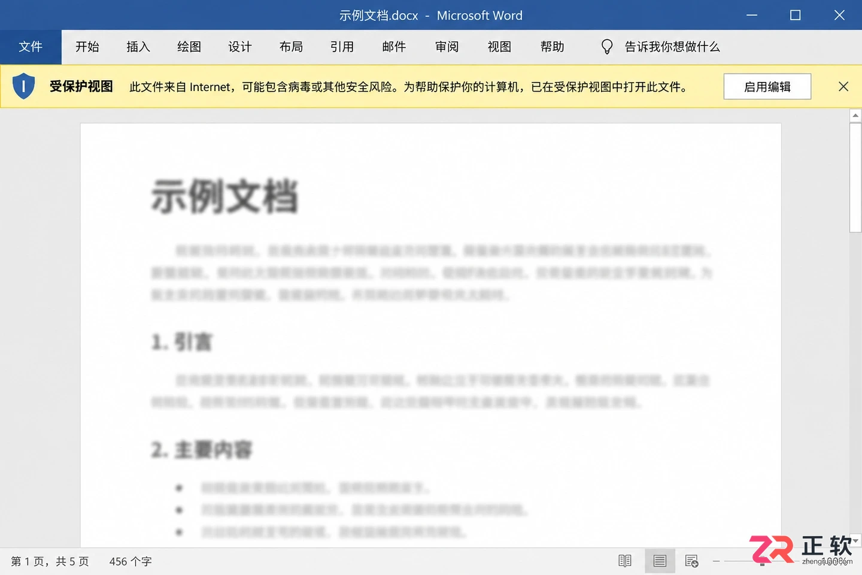Screen dimensions: 862x575
Task: Switch to Read Mode view icon
Action: (625, 561)
